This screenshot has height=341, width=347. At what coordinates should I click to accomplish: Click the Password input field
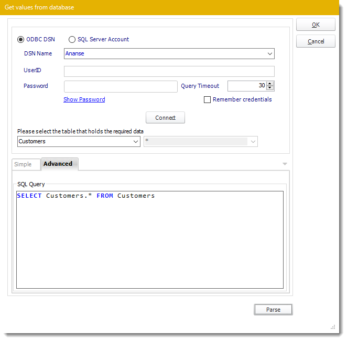[x=121, y=86]
